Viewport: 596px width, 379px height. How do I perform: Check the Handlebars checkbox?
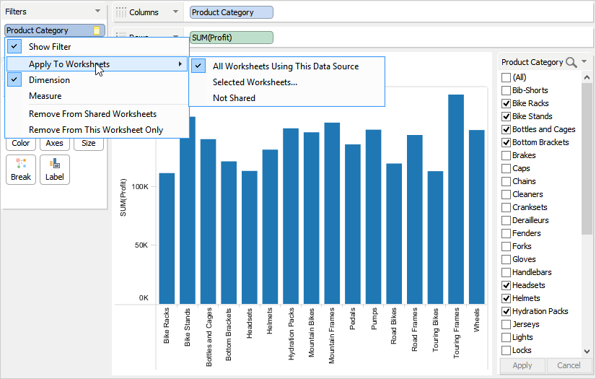pos(506,273)
